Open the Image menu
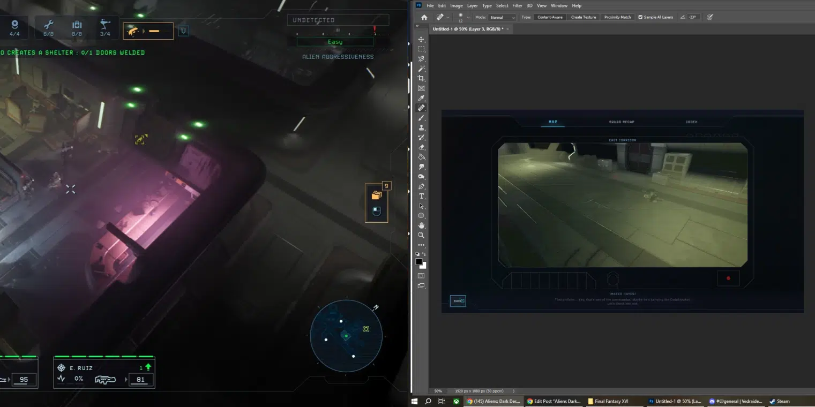815x407 pixels. [457, 5]
